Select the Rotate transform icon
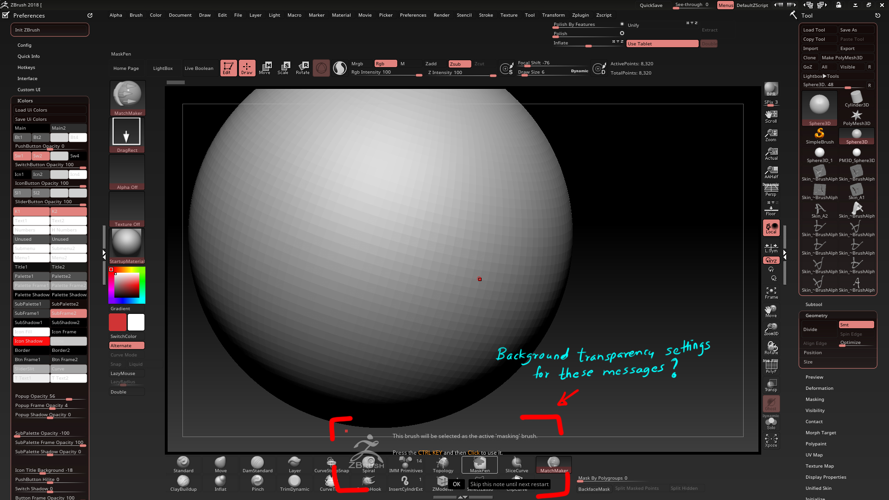The image size is (889, 500). tap(303, 68)
